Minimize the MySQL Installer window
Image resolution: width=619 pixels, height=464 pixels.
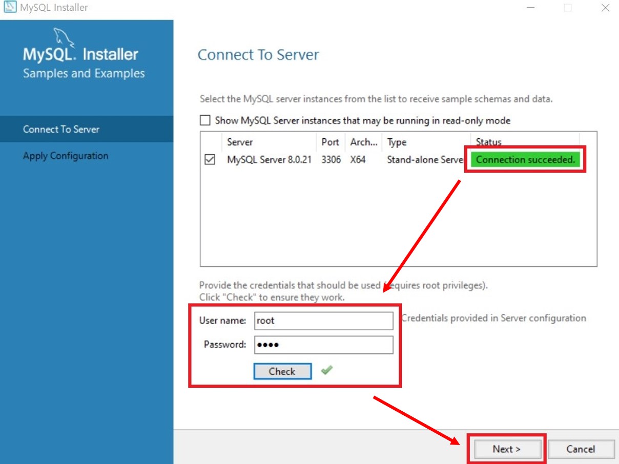[x=531, y=8]
